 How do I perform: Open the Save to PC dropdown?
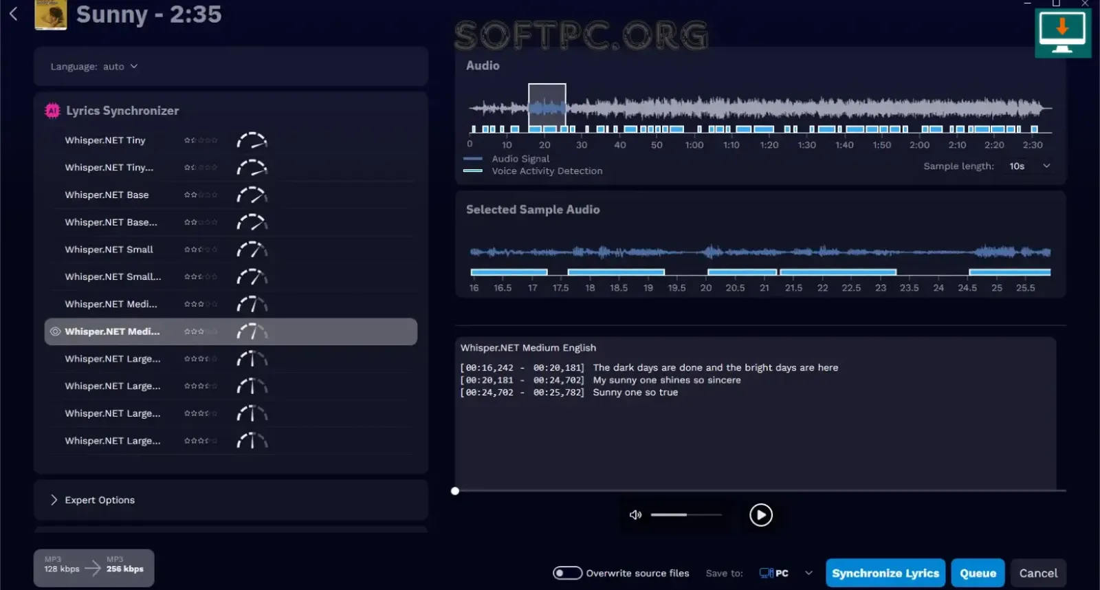point(786,573)
